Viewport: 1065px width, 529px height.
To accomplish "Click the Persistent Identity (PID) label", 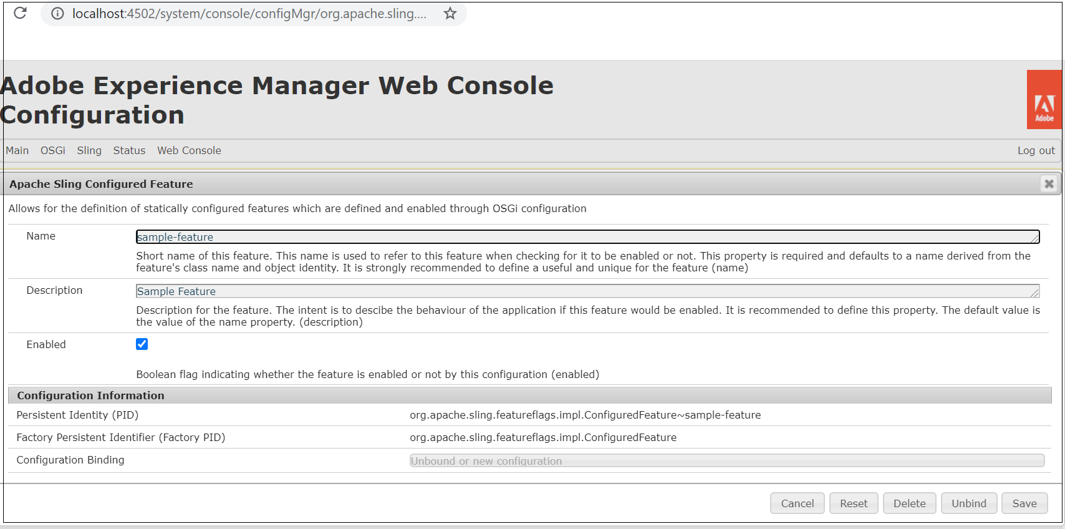I will click(77, 415).
